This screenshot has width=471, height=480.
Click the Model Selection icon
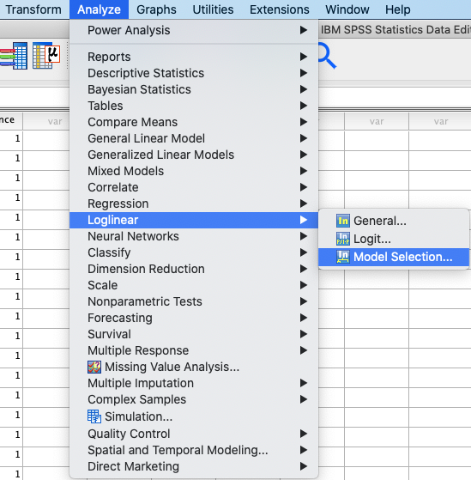[343, 257]
